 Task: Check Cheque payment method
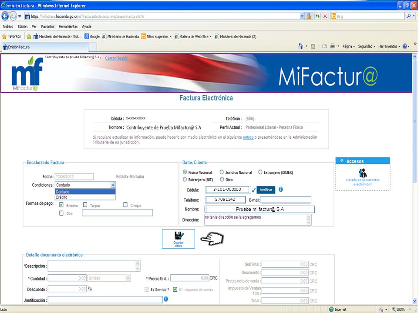[125, 205]
